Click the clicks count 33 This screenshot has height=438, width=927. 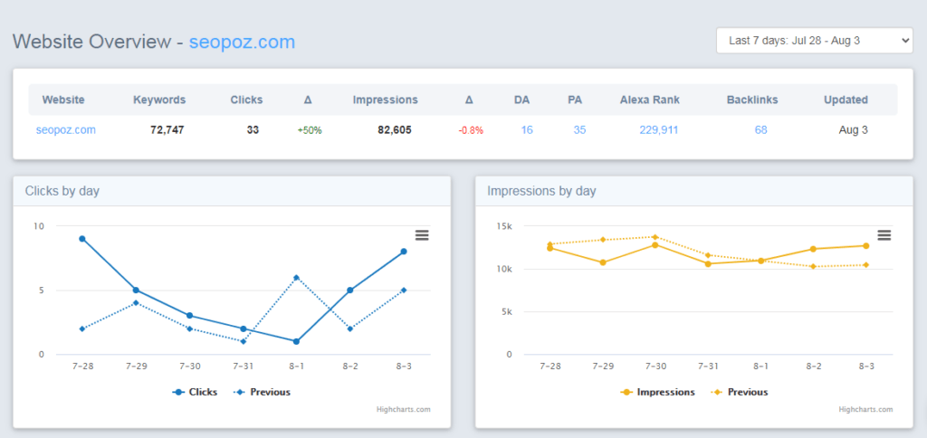pyautogui.click(x=253, y=130)
